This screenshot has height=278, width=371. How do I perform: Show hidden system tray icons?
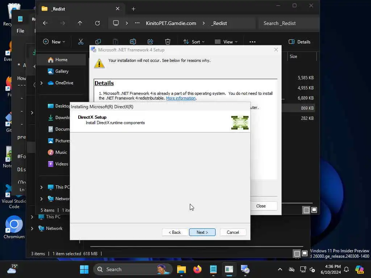280,269
